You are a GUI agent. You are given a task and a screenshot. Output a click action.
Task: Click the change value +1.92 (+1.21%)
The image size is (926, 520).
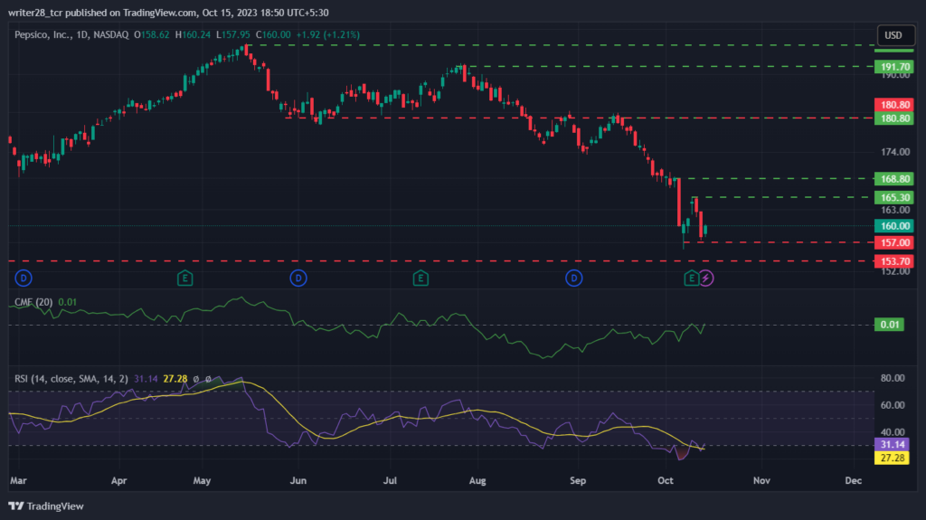pyautogui.click(x=327, y=35)
